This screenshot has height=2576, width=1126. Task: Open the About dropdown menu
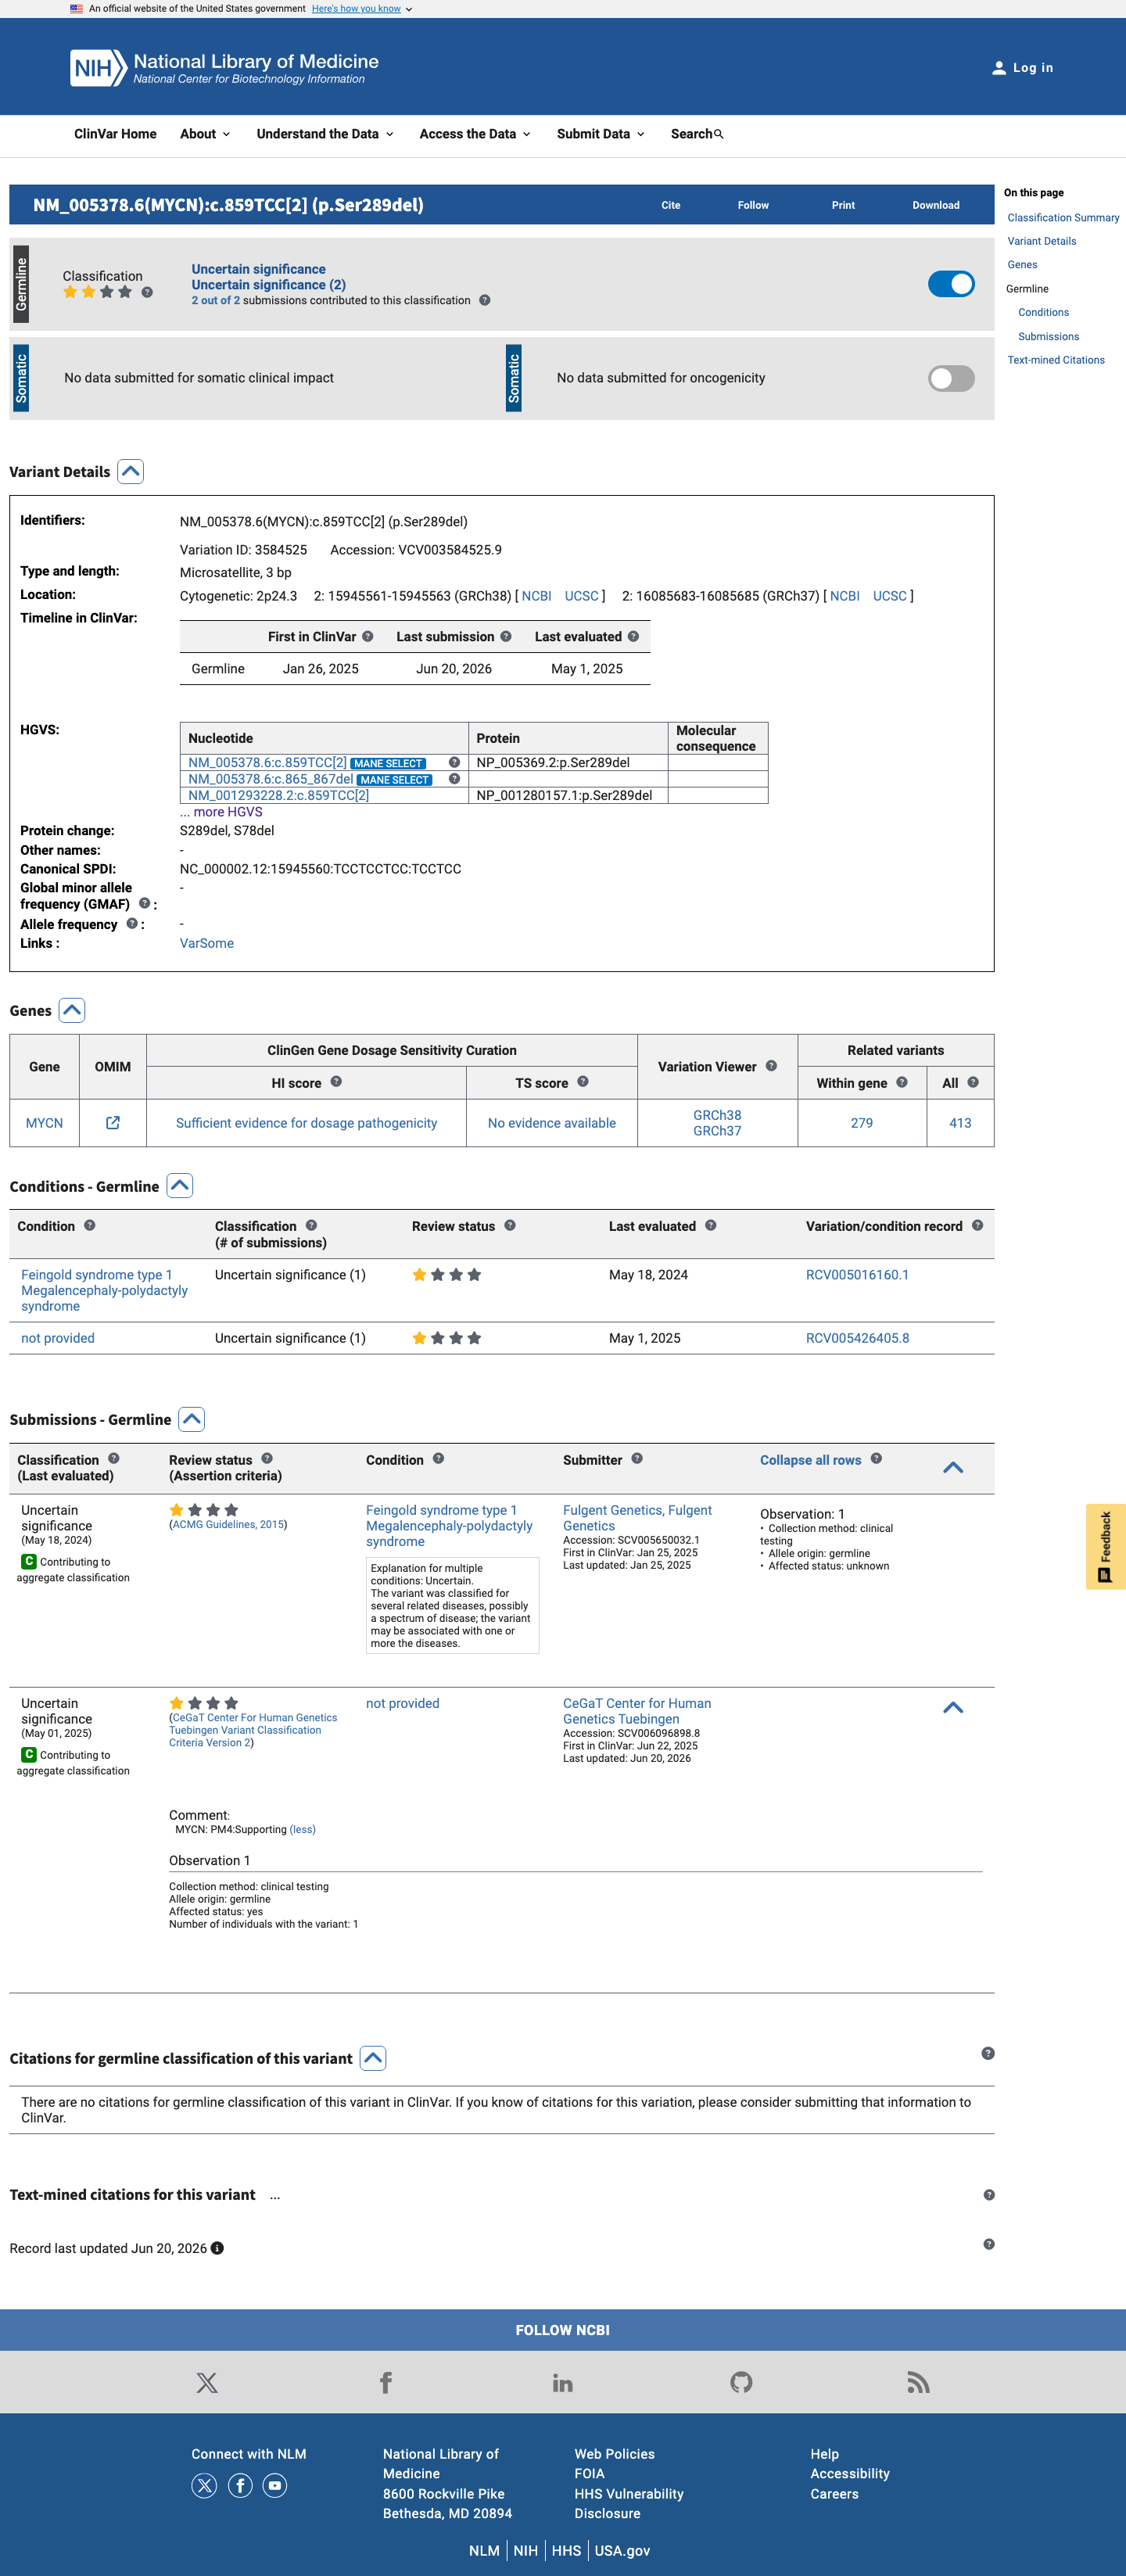point(205,134)
